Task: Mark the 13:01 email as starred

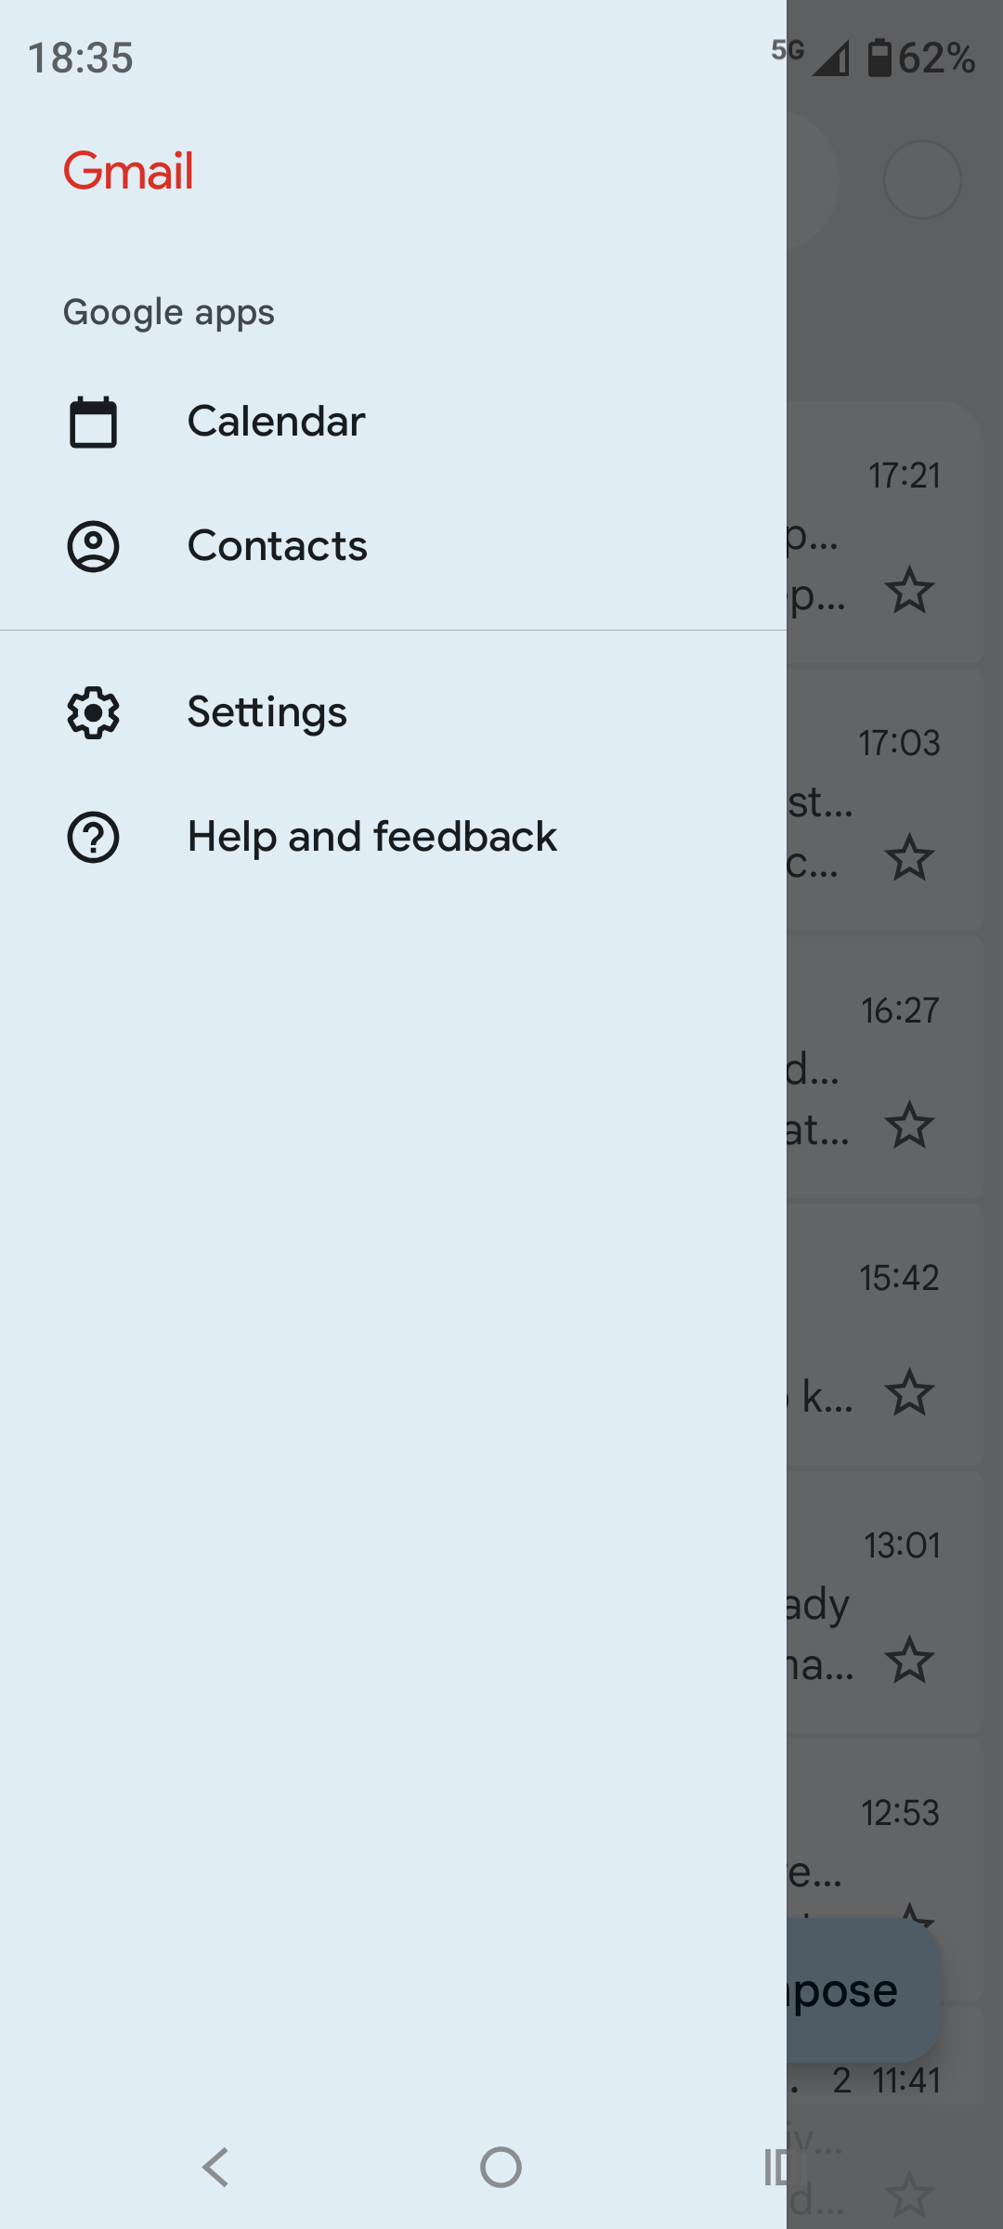Action: pos(909,1660)
